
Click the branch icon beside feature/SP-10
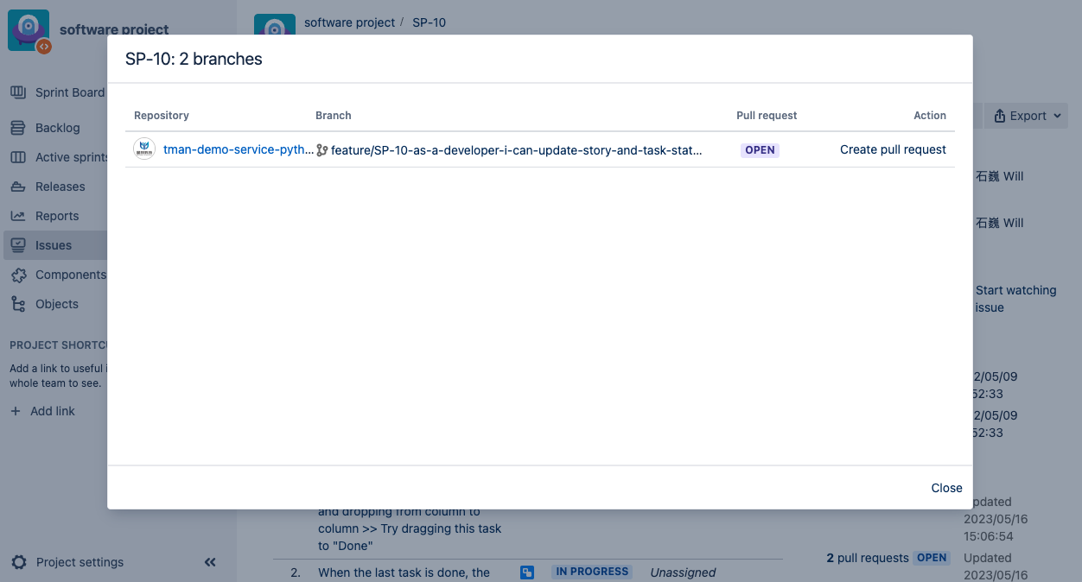click(321, 150)
